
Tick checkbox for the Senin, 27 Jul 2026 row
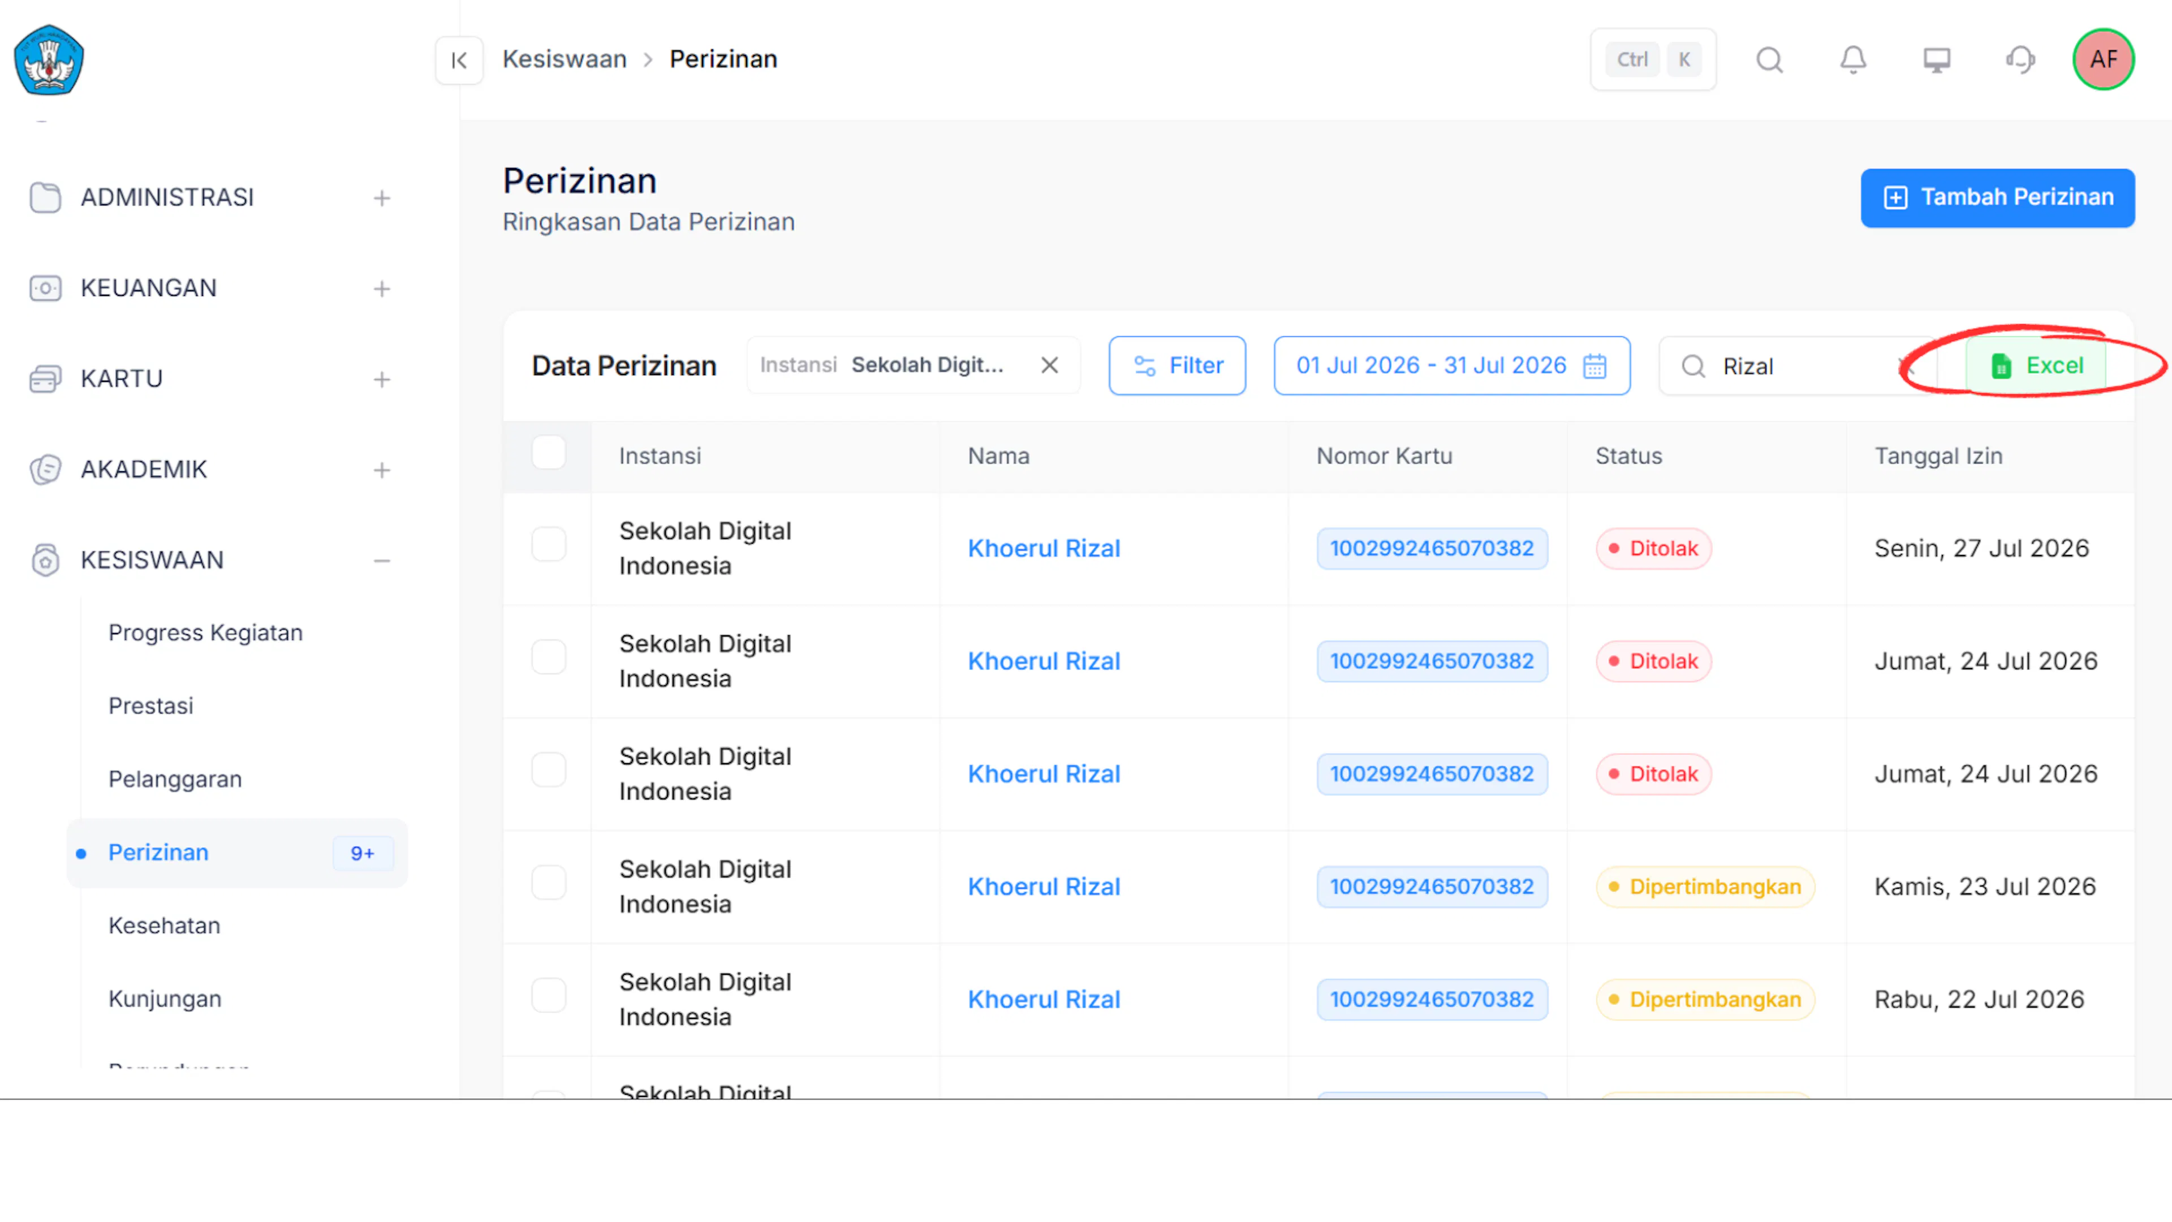[x=549, y=545]
